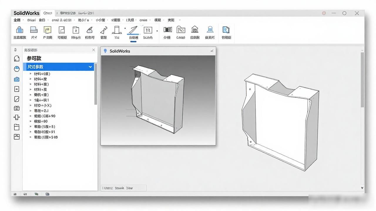Open the small document sidebar icon
Viewport: 376px width, 211px height.
coord(17,89)
